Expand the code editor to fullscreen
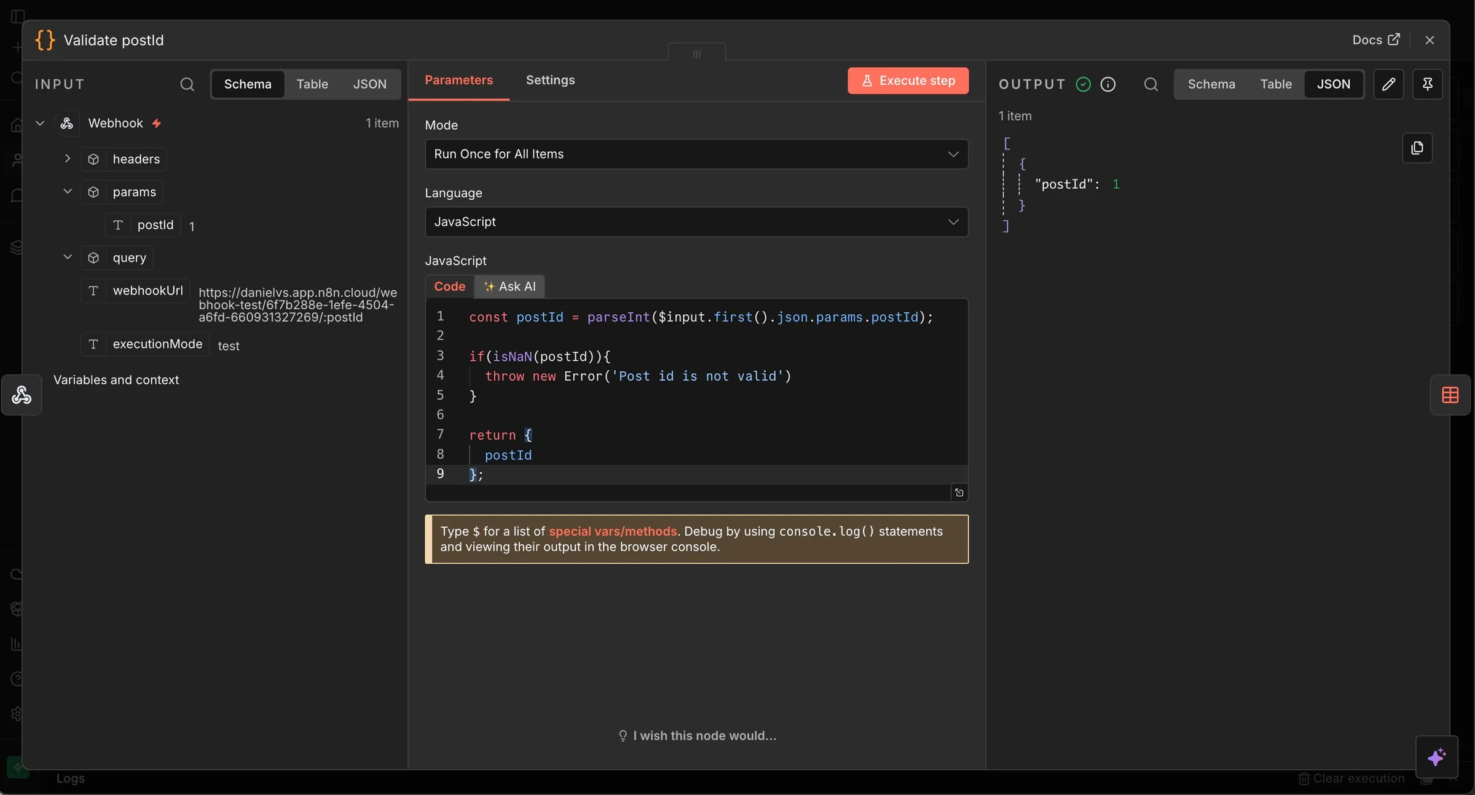Screen dimensions: 1475x795 click(959, 492)
